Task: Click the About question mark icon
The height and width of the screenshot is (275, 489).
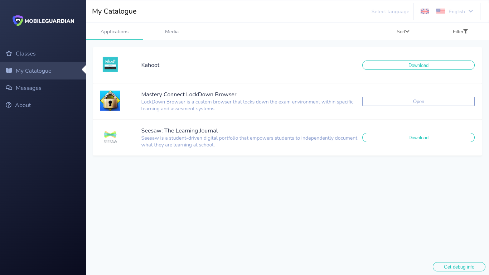Action: click(9, 105)
